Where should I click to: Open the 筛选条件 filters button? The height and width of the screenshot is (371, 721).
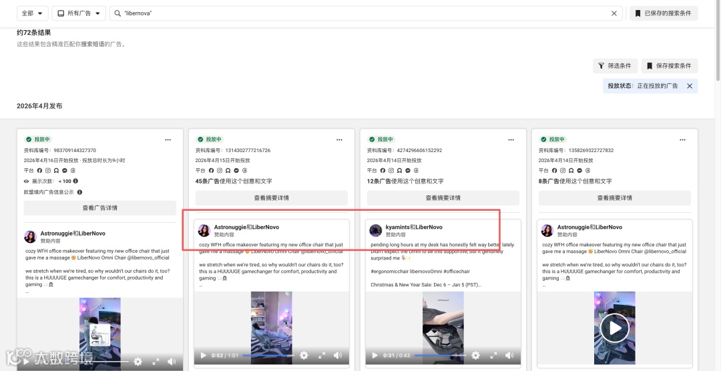coord(615,66)
